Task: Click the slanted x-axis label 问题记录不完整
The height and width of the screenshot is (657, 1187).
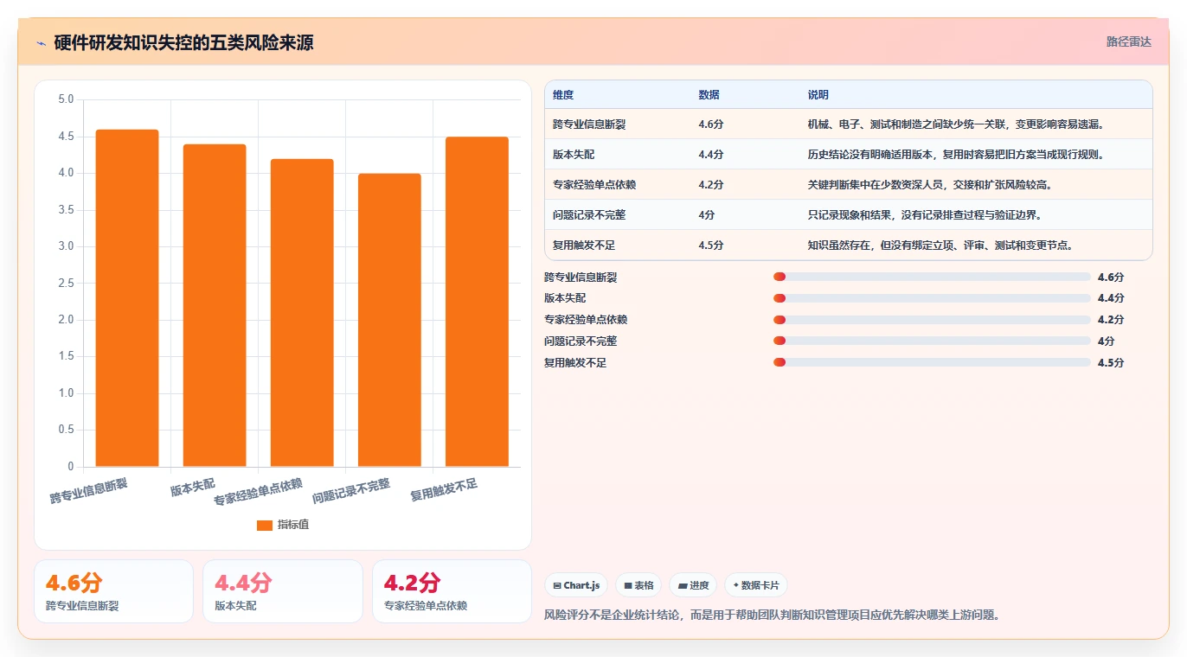Action: 351,491
